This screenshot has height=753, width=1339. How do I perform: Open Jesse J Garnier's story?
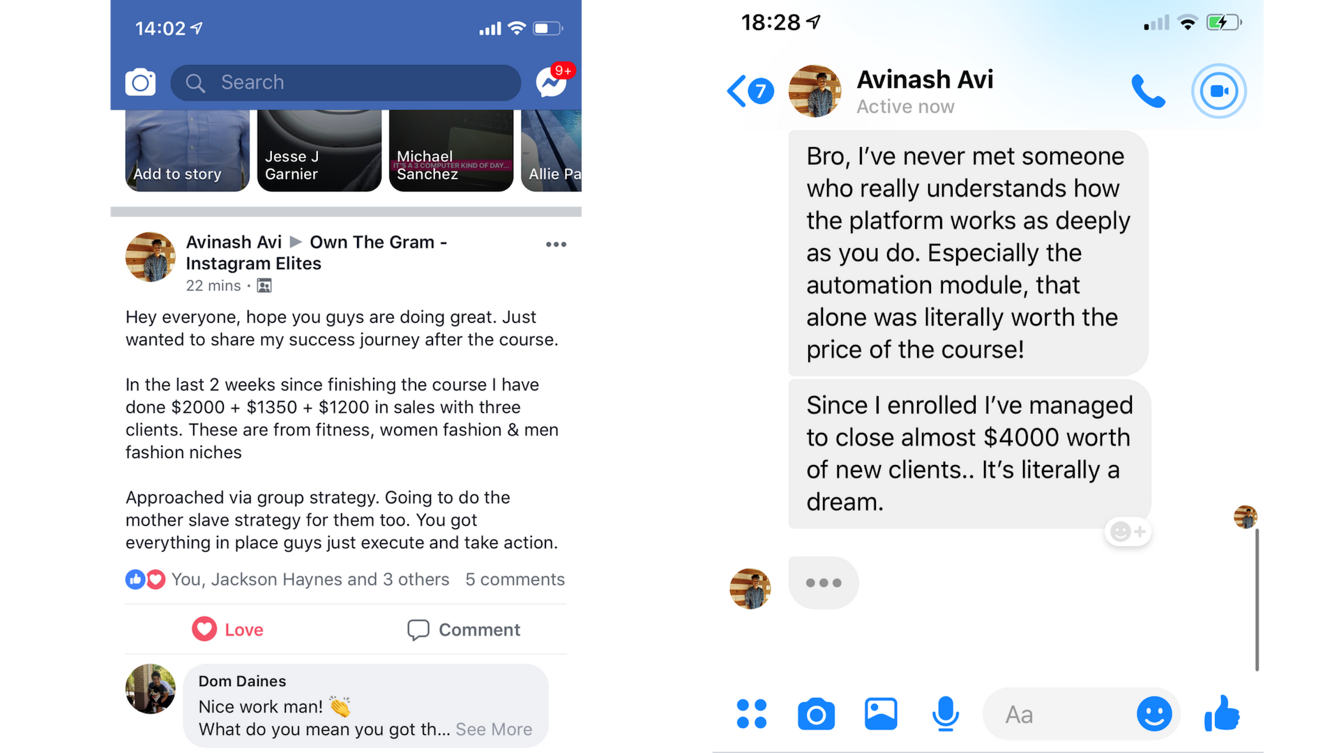coord(319,151)
